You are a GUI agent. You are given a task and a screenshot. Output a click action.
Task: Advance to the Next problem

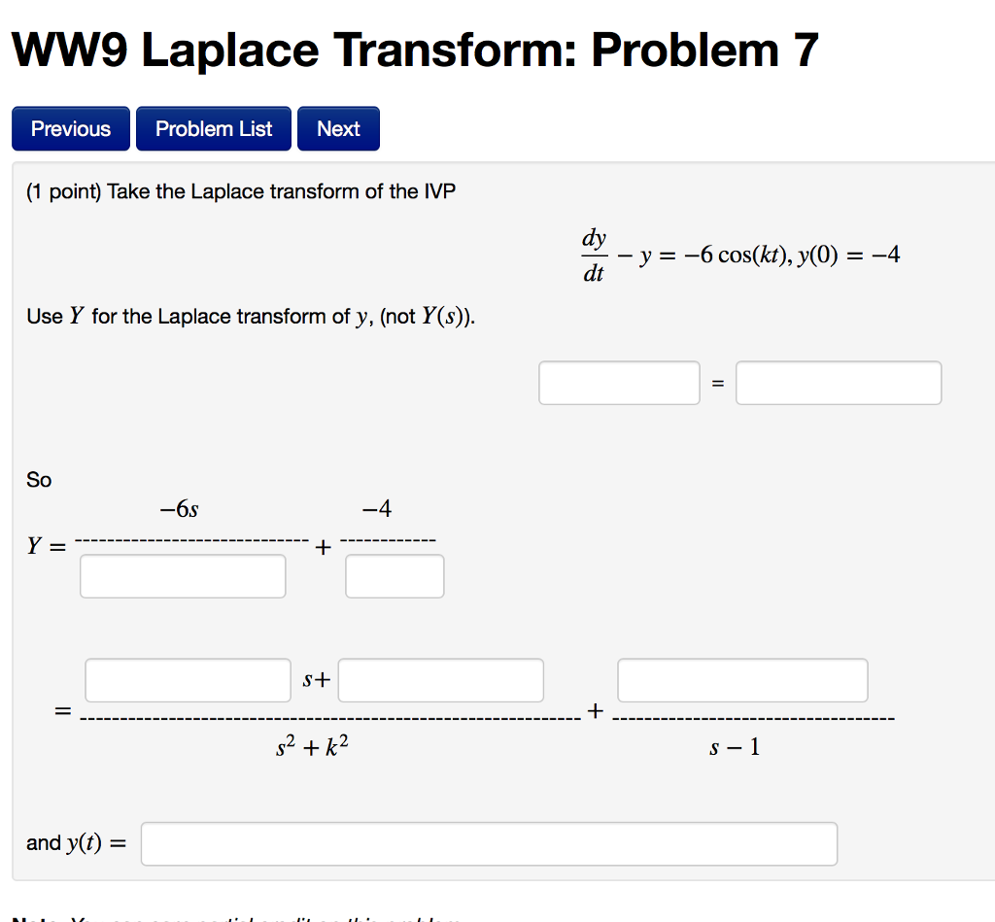click(x=338, y=127)
